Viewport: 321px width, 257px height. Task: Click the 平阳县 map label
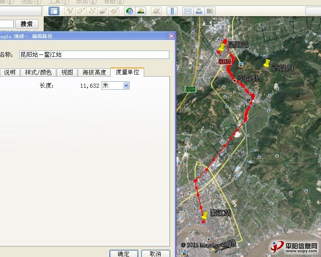point(248,79)
